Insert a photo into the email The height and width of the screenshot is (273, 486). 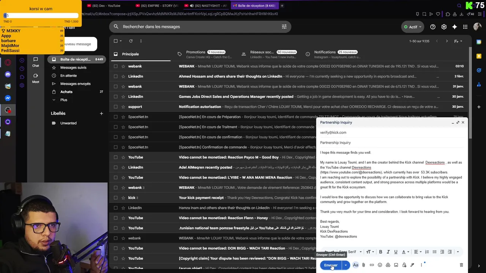[396, 265]
